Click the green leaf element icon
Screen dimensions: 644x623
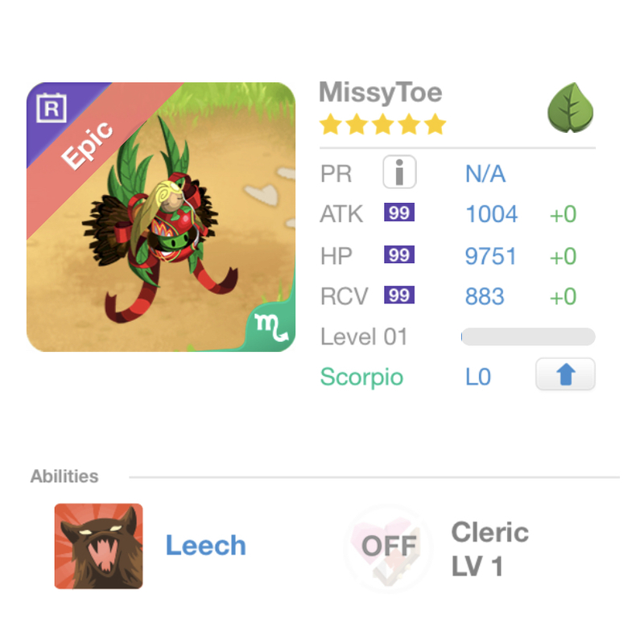pyautogui.click(x=571, y=109)
